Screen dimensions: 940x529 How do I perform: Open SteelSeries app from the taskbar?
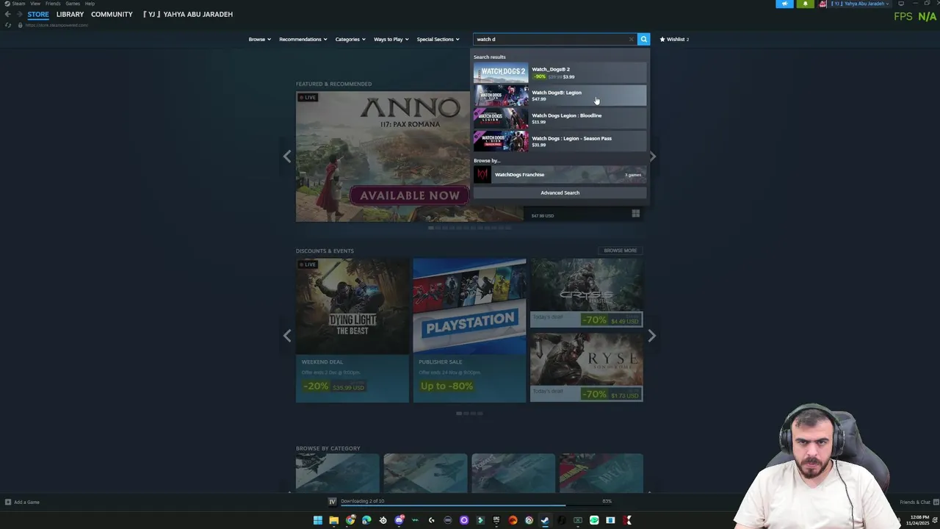point(383,520)
